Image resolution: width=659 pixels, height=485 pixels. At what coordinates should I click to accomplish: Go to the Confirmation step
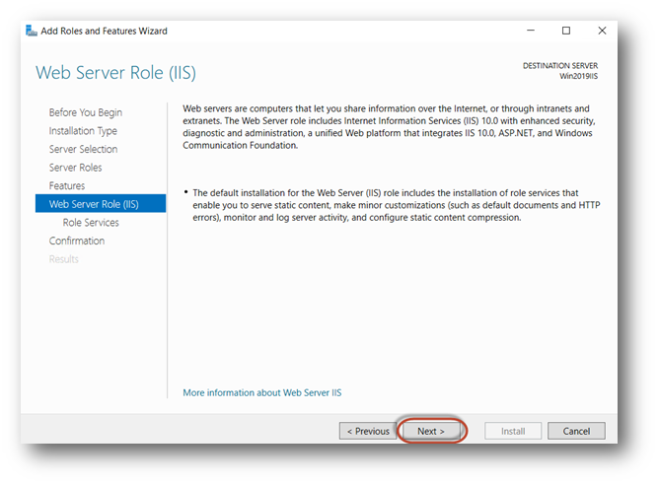[x=77, y=241]
